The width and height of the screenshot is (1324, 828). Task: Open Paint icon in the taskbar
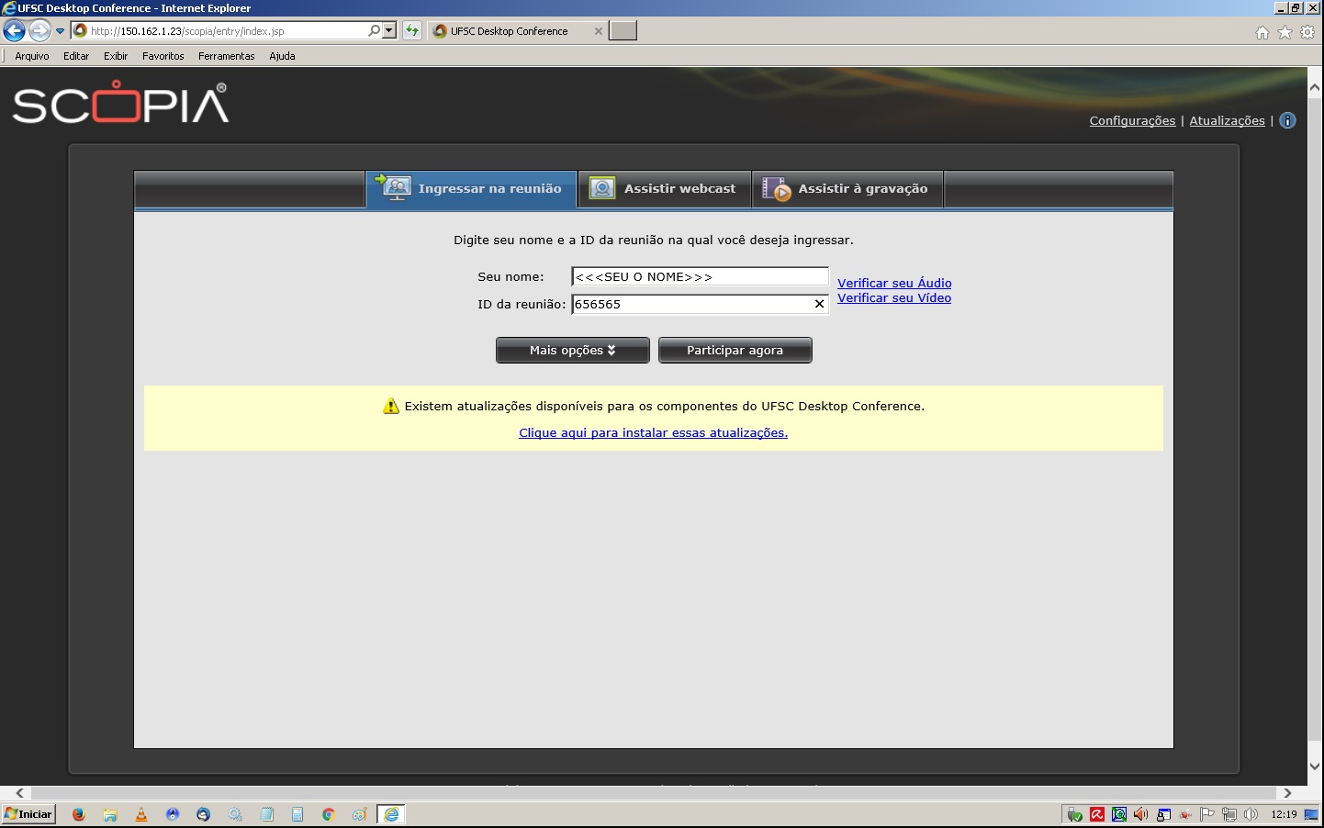(x=360, y=814)
